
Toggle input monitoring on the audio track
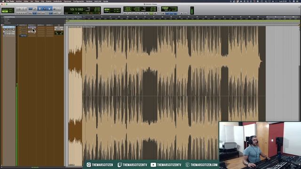[x=8, y=29]
